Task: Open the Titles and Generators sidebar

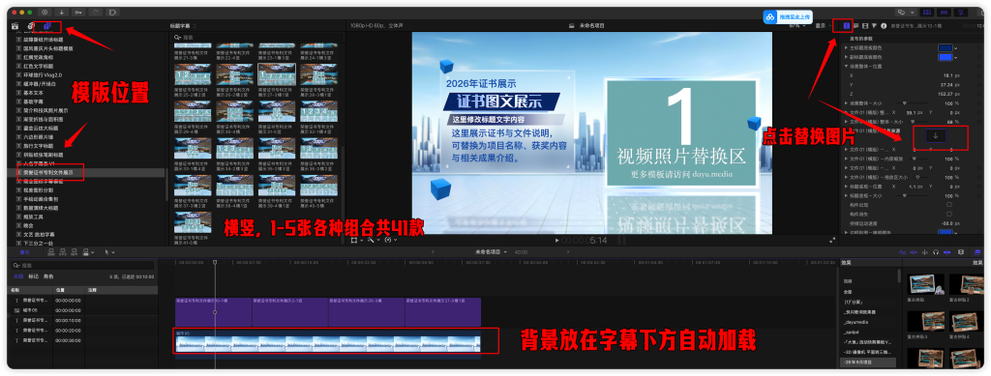Action: pos(47,26)
